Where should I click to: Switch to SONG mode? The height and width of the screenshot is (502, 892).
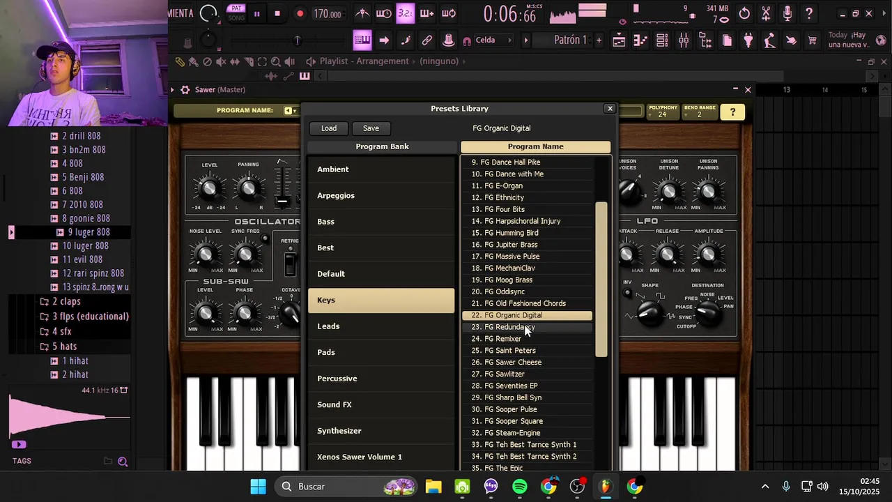coord(236,18)
